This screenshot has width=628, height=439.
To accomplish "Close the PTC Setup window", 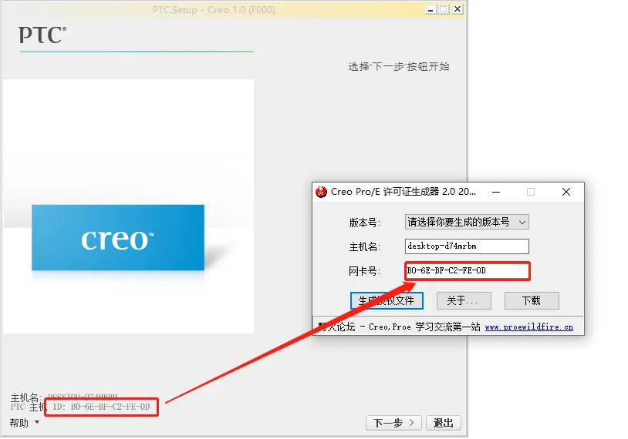I will [457, 9].
